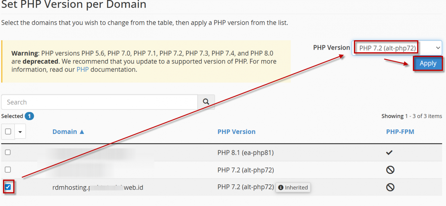446x206 pixels.
Task: Click the PHP-FPM enabled checkmark icon
Action: click(x=389, y=152)
